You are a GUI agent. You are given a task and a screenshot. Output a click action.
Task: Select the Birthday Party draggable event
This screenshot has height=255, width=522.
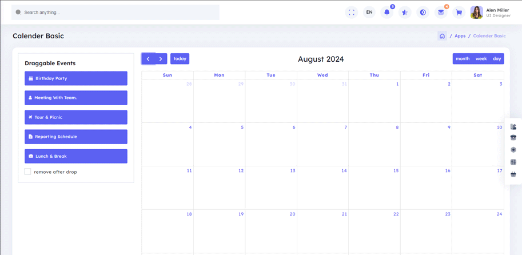pyautogui.click(x=76, y=78)
